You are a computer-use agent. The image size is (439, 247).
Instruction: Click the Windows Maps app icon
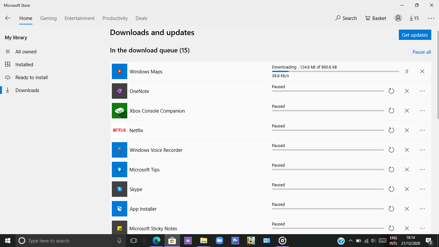tap(120, 71)
